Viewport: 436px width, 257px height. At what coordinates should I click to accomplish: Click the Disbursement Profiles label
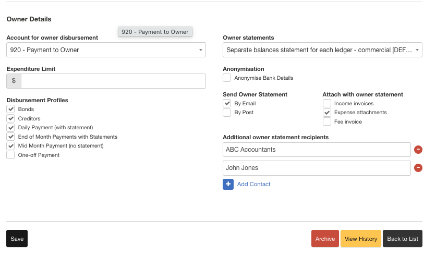(x=37, y=100)
